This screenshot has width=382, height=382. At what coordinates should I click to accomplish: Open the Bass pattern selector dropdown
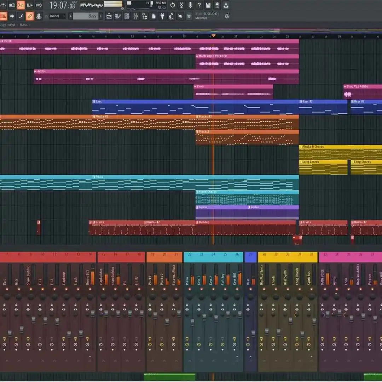pos(87,16)
